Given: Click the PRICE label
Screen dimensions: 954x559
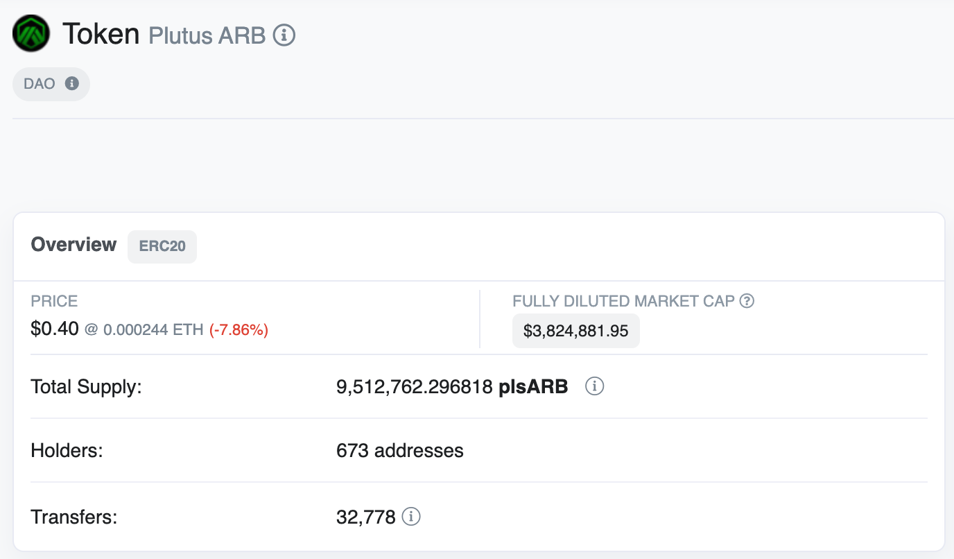Looking at the screenshot, I should 54,301.
